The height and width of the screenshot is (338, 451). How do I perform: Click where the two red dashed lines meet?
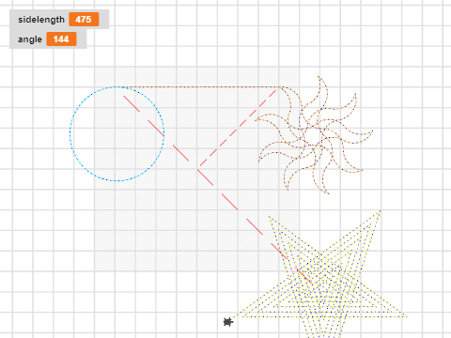pyautogui.click(x=198, y=169)
